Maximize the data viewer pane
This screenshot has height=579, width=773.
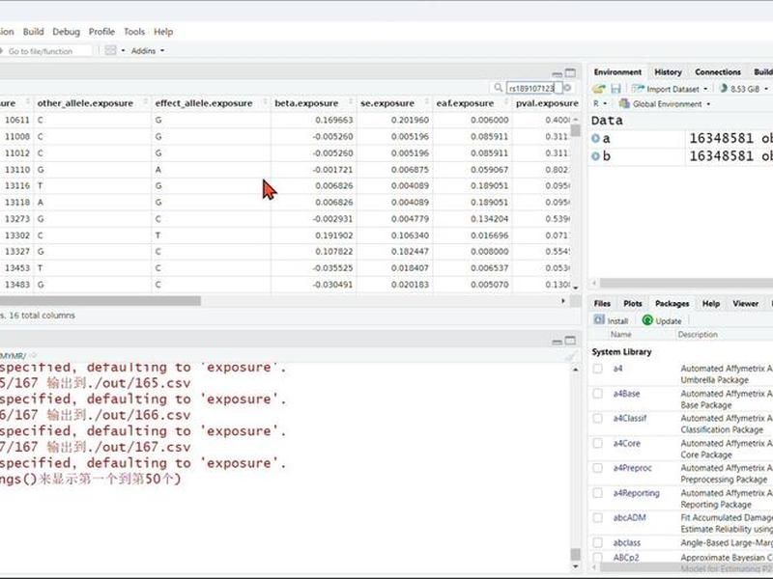click(x=570, y=73)
